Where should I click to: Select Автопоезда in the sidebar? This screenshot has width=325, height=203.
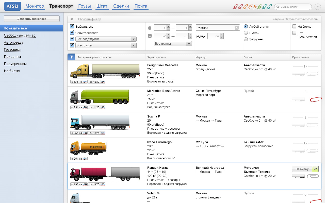pos(13,43)
